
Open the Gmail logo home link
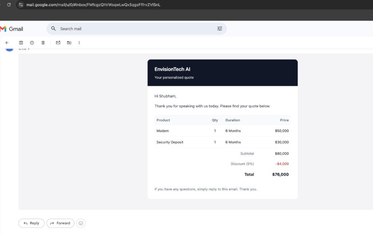click(12, 29)
